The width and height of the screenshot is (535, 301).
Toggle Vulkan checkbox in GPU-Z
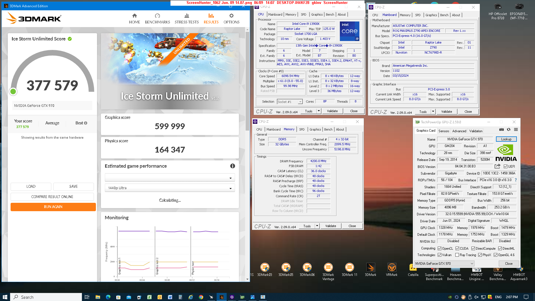pyautogui.click(x=439, y=255)
